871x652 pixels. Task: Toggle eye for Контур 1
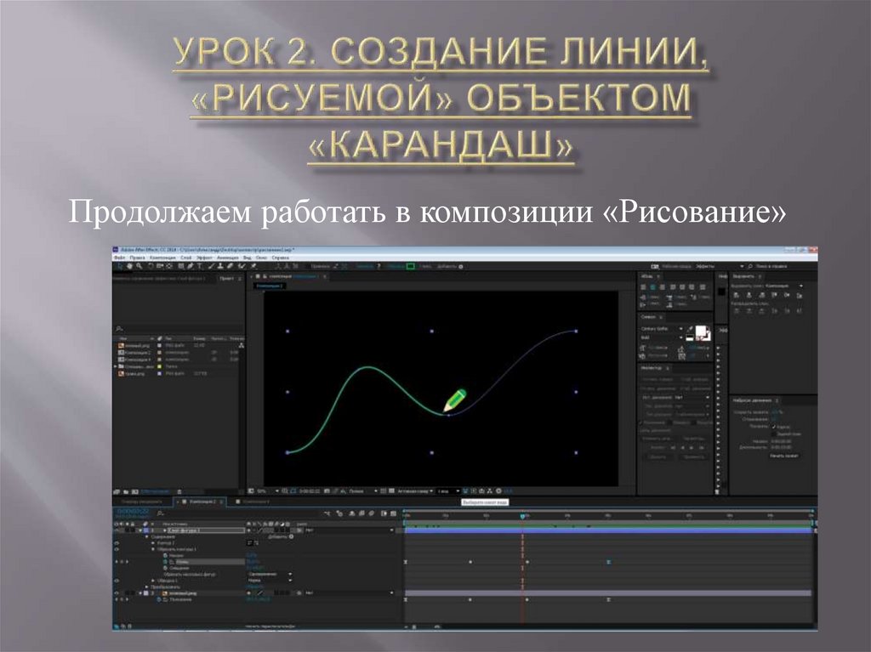116,543
